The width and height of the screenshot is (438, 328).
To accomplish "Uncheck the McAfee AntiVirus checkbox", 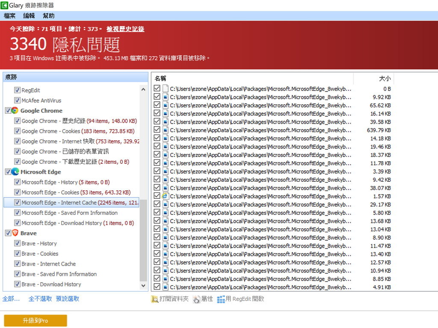I will 17,100.
